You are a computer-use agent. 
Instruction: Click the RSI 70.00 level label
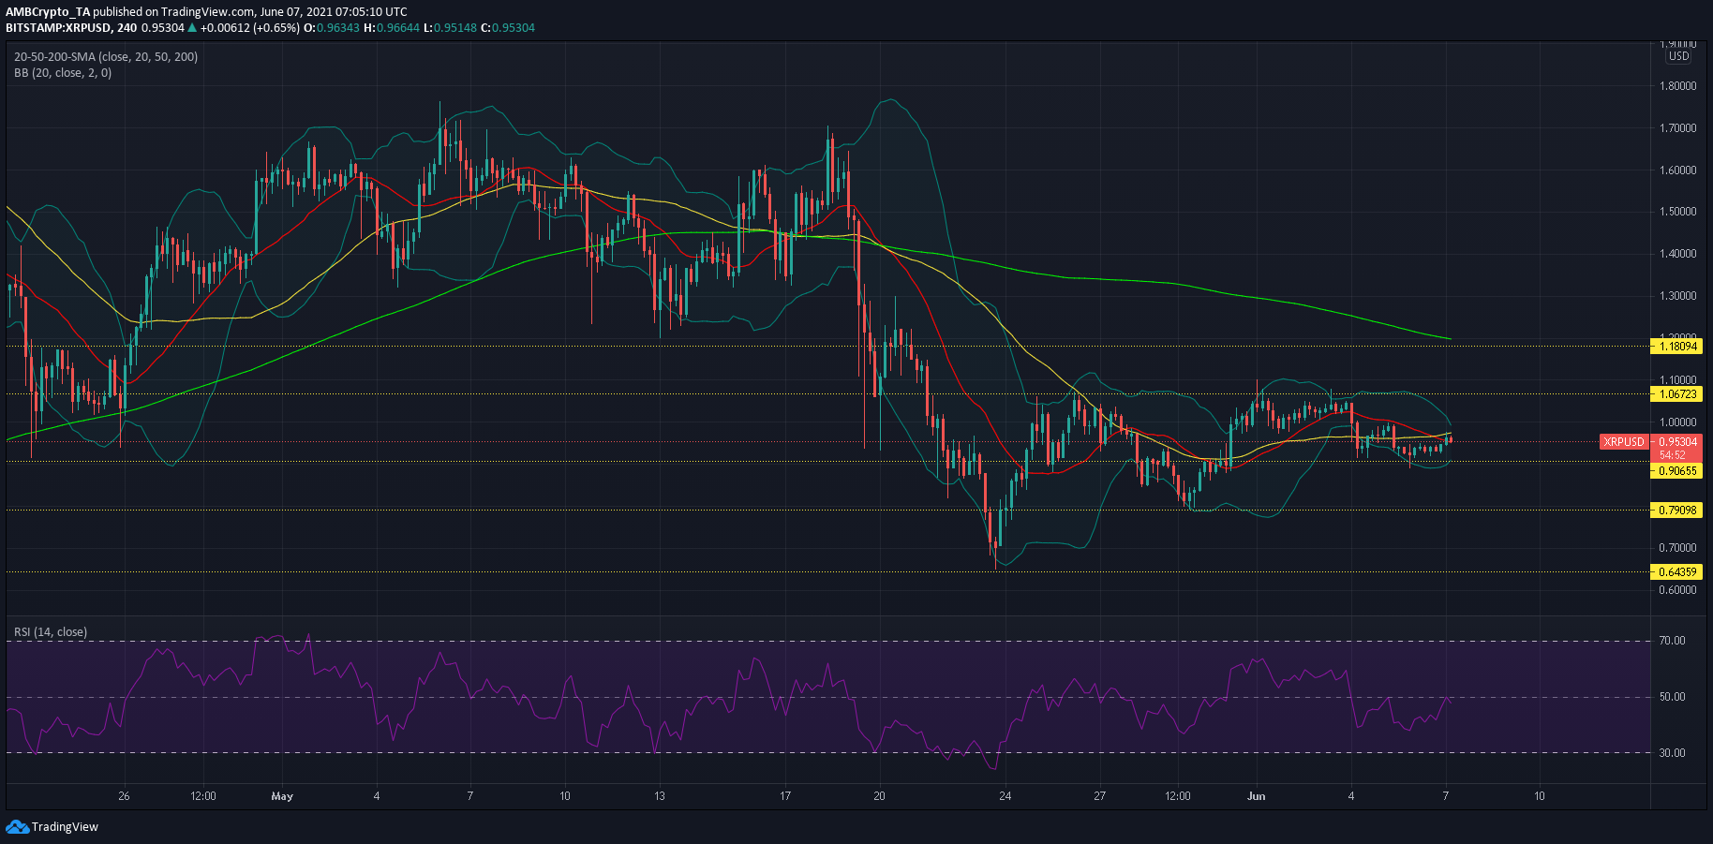pos(1672,641)
